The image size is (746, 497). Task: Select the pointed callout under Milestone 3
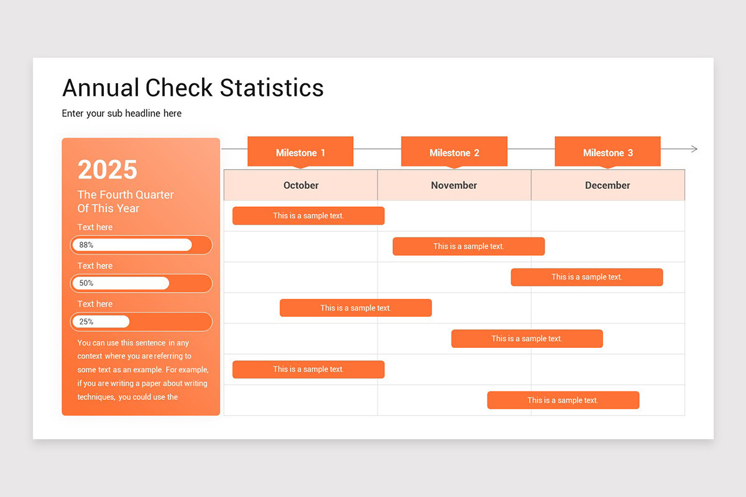(x=607, y=163)
